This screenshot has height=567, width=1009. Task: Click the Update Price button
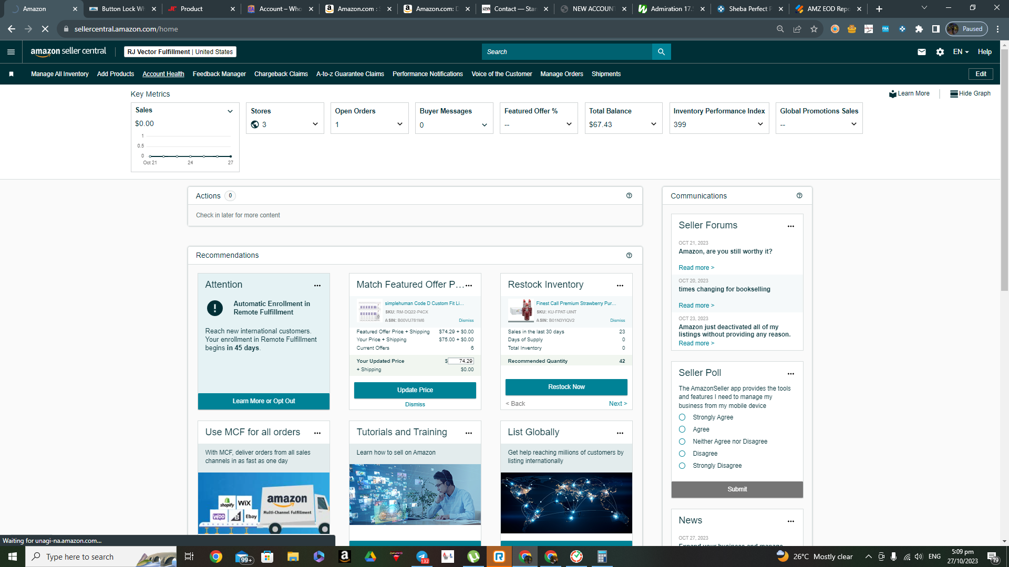[x=415, y=390]
